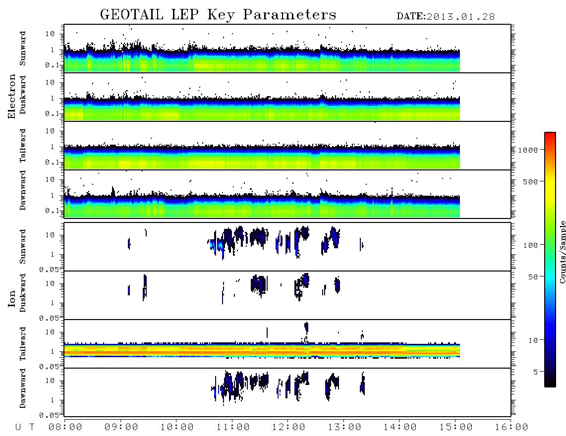Image resolution: width=566 pixels, height=436 pixels.
Task: Select the Ion "Tailward" panel label
Action: pos(23,344)
